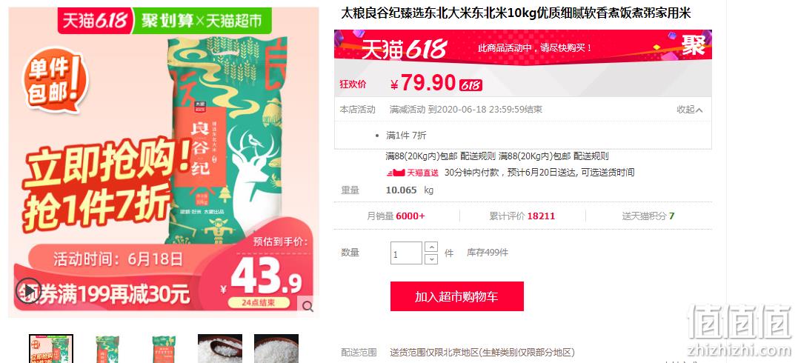This screenshot has height=363, width=798.
Task: Click the 聚 icon on banner
Action: pyautogui.click(x=694, y=45)
